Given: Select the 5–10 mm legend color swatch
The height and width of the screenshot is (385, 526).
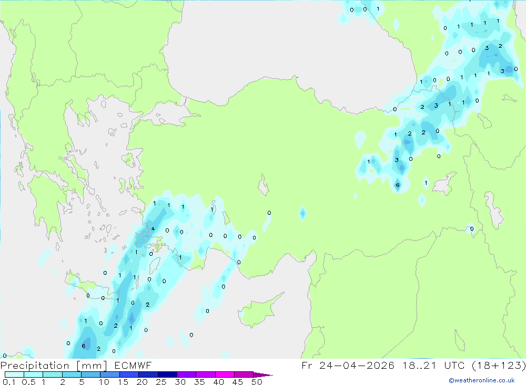Looking at the screenshot, I should (91, 374).
